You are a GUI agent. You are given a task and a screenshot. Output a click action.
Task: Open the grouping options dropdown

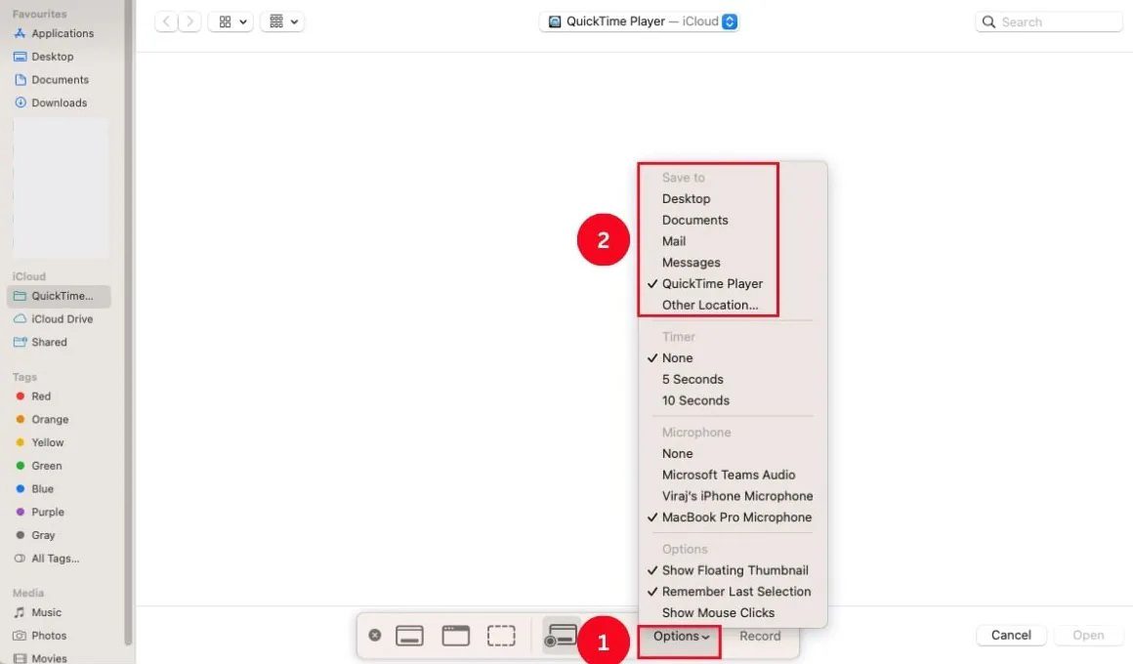pos(282,21)
